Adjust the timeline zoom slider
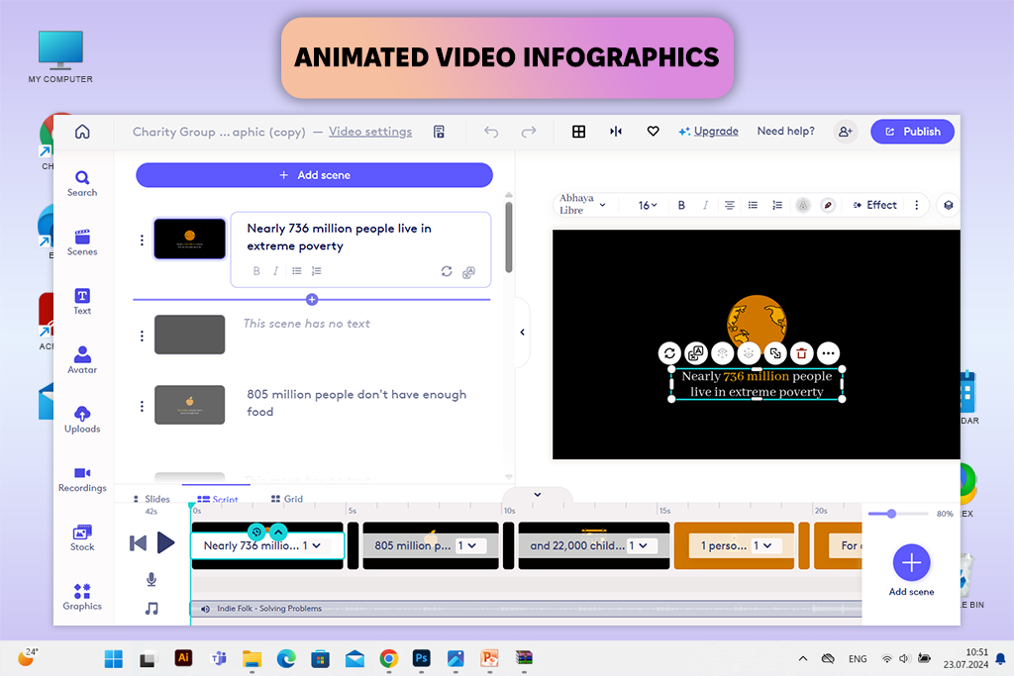The height and width of the screenshot is (676, 1014). (x=891, y=514)
